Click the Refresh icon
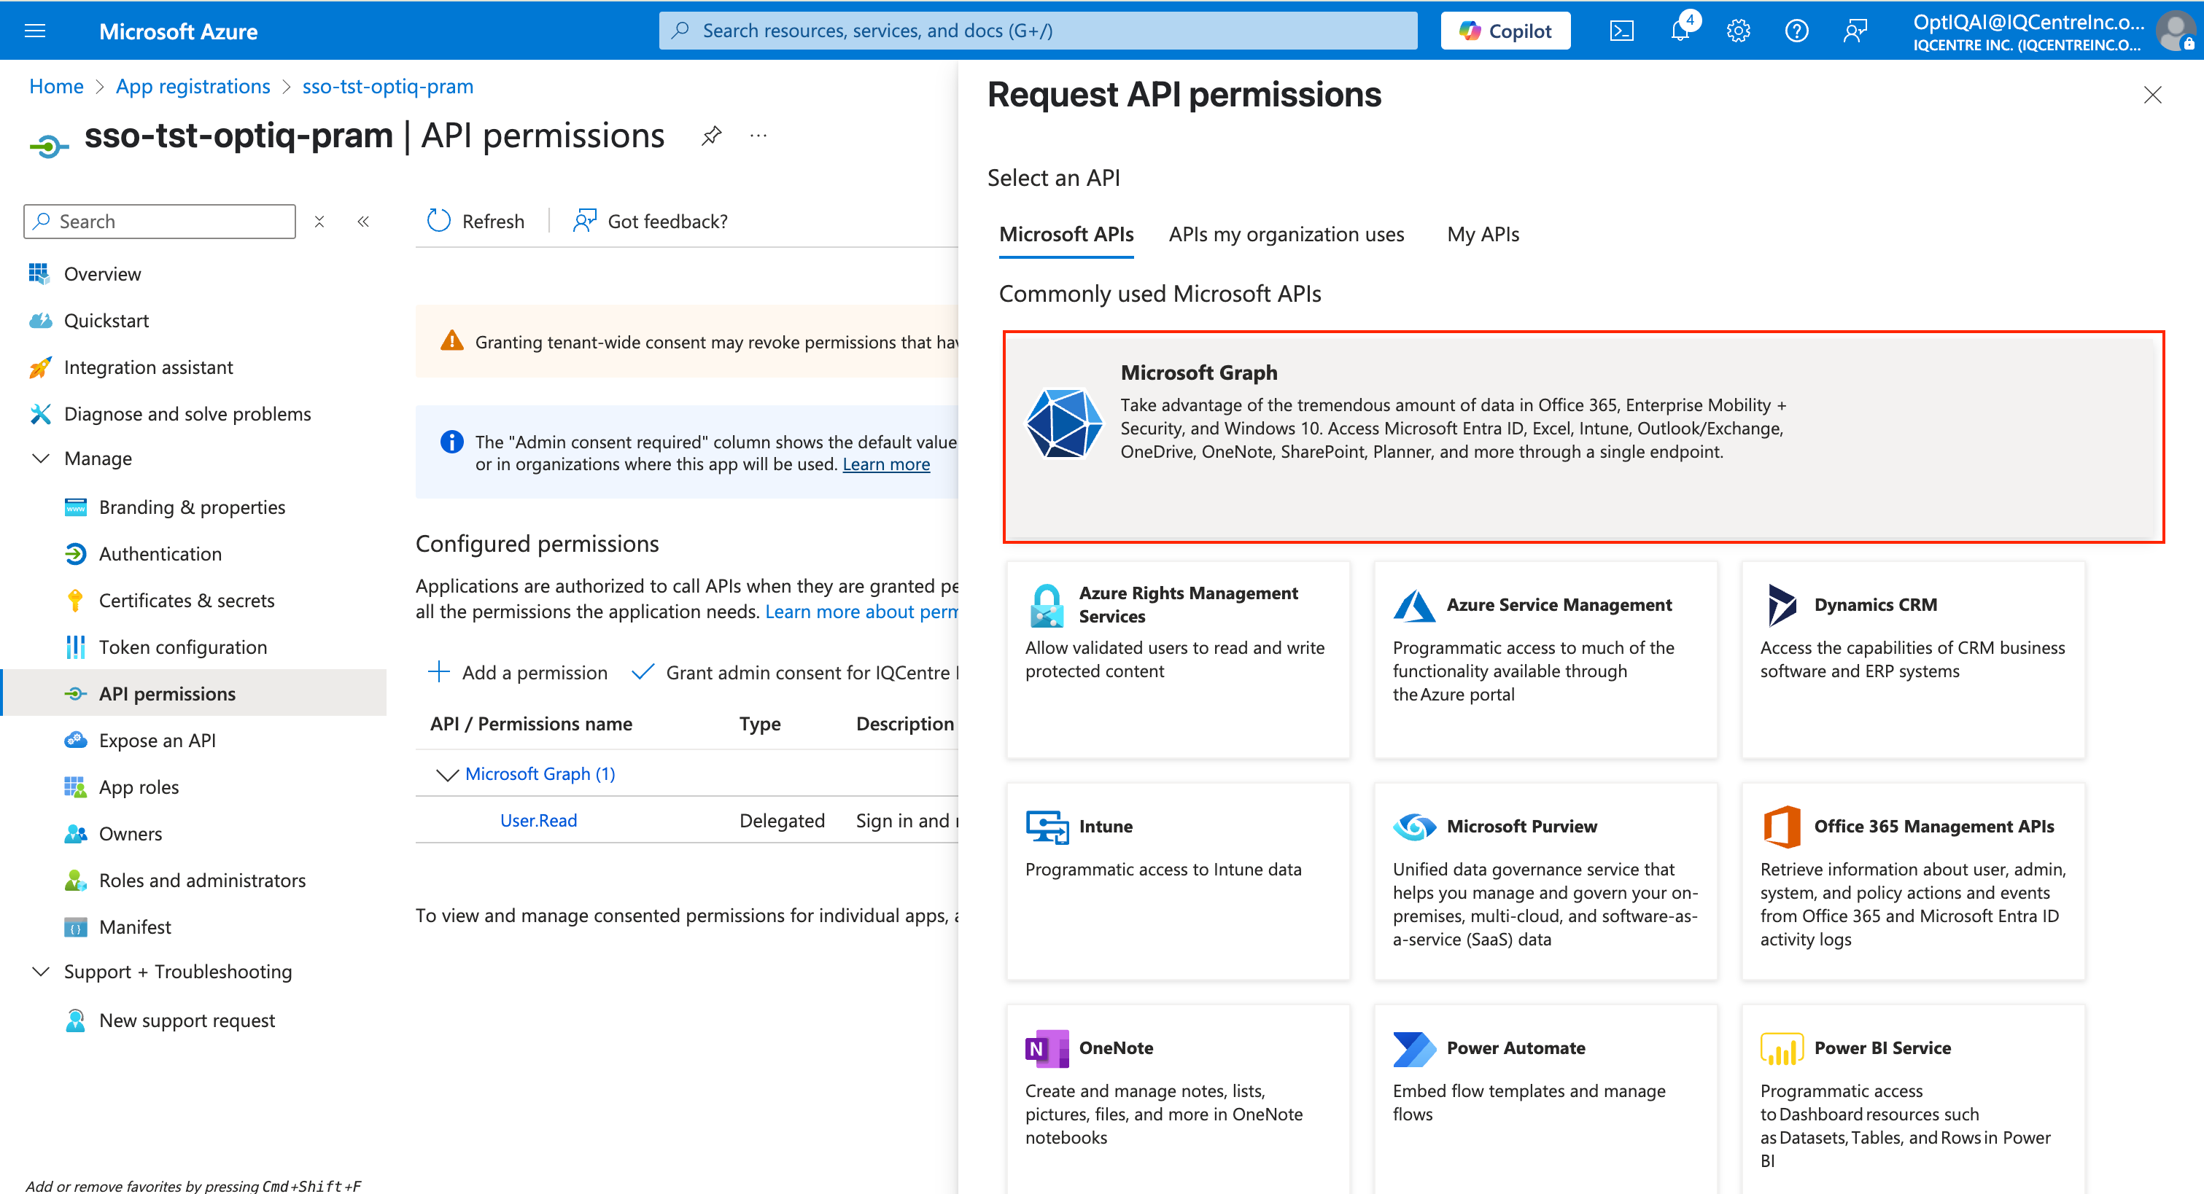The height and width of the screenshot is (1194, 2204). click(438, 221)
